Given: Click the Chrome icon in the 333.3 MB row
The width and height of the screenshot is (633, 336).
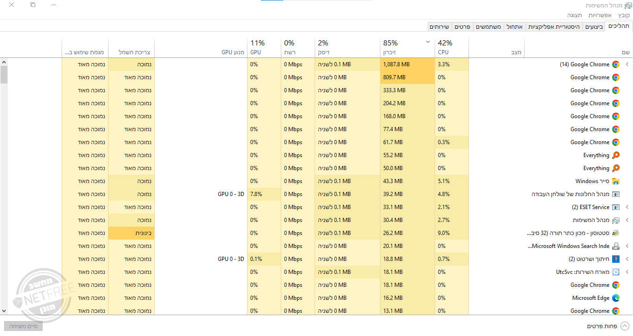Looking at the screenshot, I should click(616, 90).
